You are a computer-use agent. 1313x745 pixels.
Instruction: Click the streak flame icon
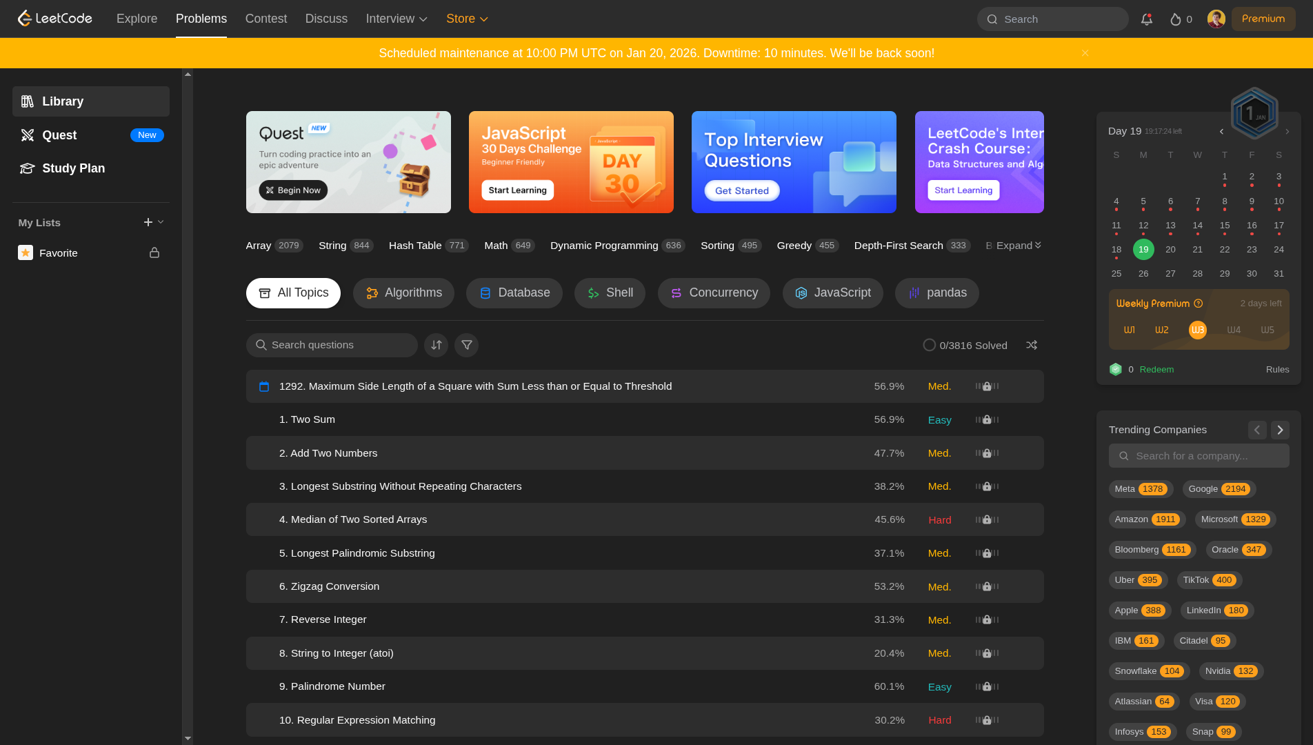click(x=1176, y=19)
